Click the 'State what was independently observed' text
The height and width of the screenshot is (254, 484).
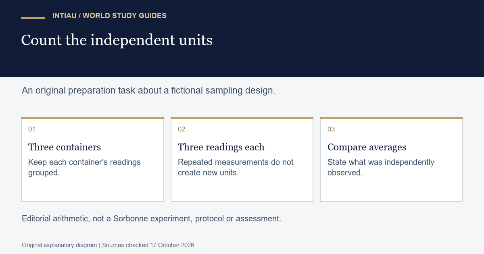(x=381, y=167)
